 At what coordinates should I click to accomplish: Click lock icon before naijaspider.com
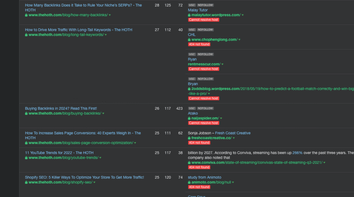[x=189, y=118]
